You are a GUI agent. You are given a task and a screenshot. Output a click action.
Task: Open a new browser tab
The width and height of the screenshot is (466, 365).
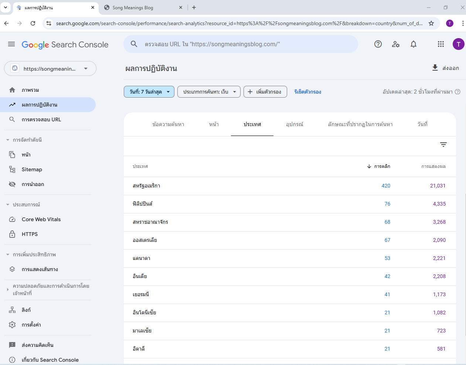[x=194, y=7]
